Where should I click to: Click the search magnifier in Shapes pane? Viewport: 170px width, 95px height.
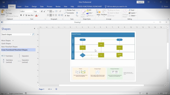(33, 34)
